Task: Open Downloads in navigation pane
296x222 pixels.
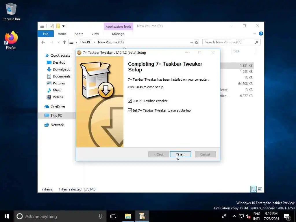Action: [x=61, y=69]
